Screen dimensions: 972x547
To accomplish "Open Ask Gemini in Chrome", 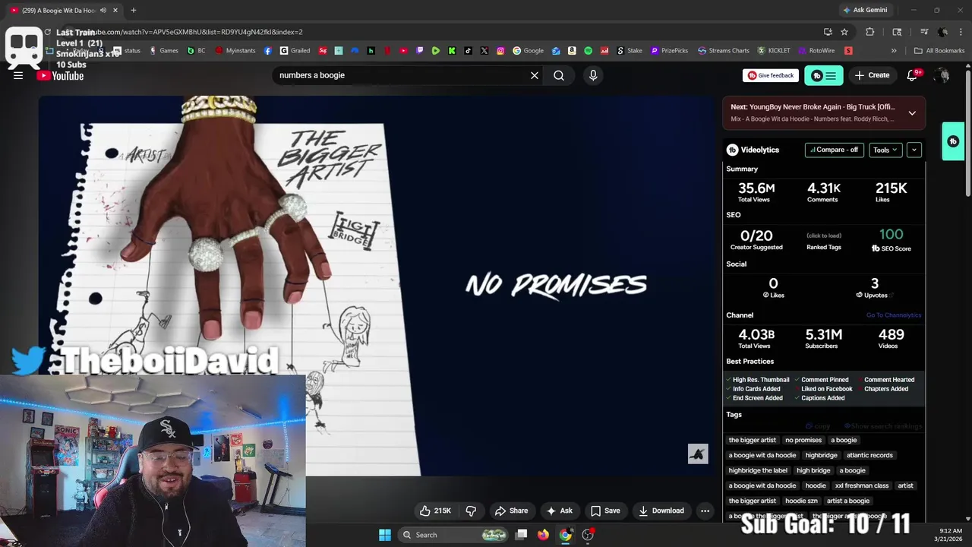I will click(864, 10).
